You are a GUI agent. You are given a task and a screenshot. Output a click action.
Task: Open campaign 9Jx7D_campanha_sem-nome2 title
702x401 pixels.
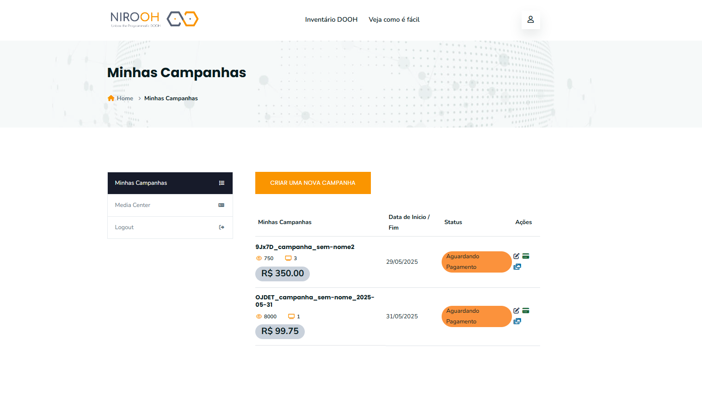[305, 247]
